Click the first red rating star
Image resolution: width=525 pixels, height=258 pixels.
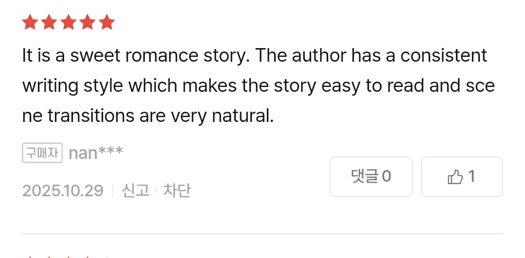pos(30,22)
